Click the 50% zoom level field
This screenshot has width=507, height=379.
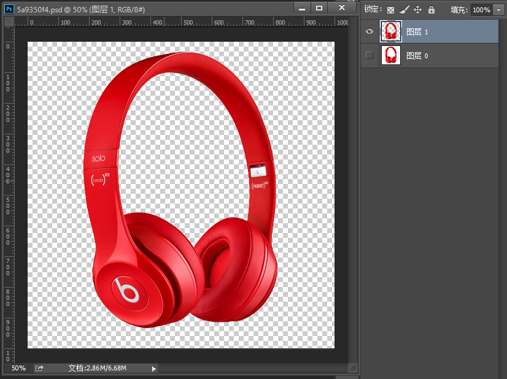(x=18, y=368)
